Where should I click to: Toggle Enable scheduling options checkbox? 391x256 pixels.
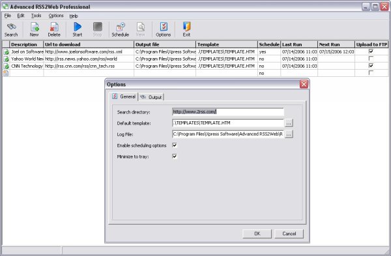(175, 145)
